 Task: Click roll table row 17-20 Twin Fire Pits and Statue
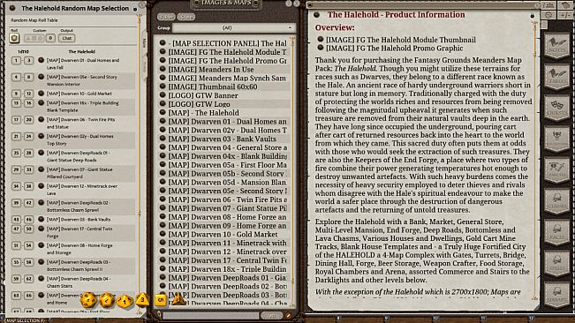[x=72, y=123]
